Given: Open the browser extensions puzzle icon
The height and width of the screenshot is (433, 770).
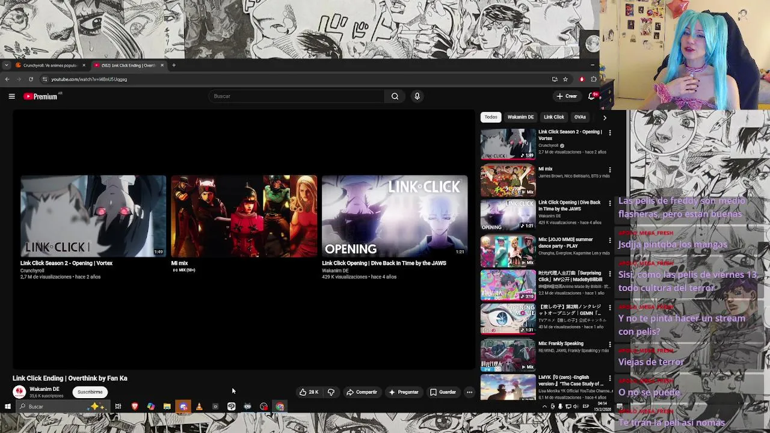Looking at the screenshot, I should tap(594, 79).
